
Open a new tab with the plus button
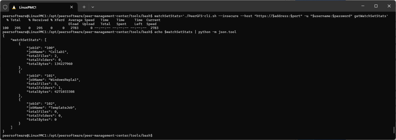[x=84, y=7]
